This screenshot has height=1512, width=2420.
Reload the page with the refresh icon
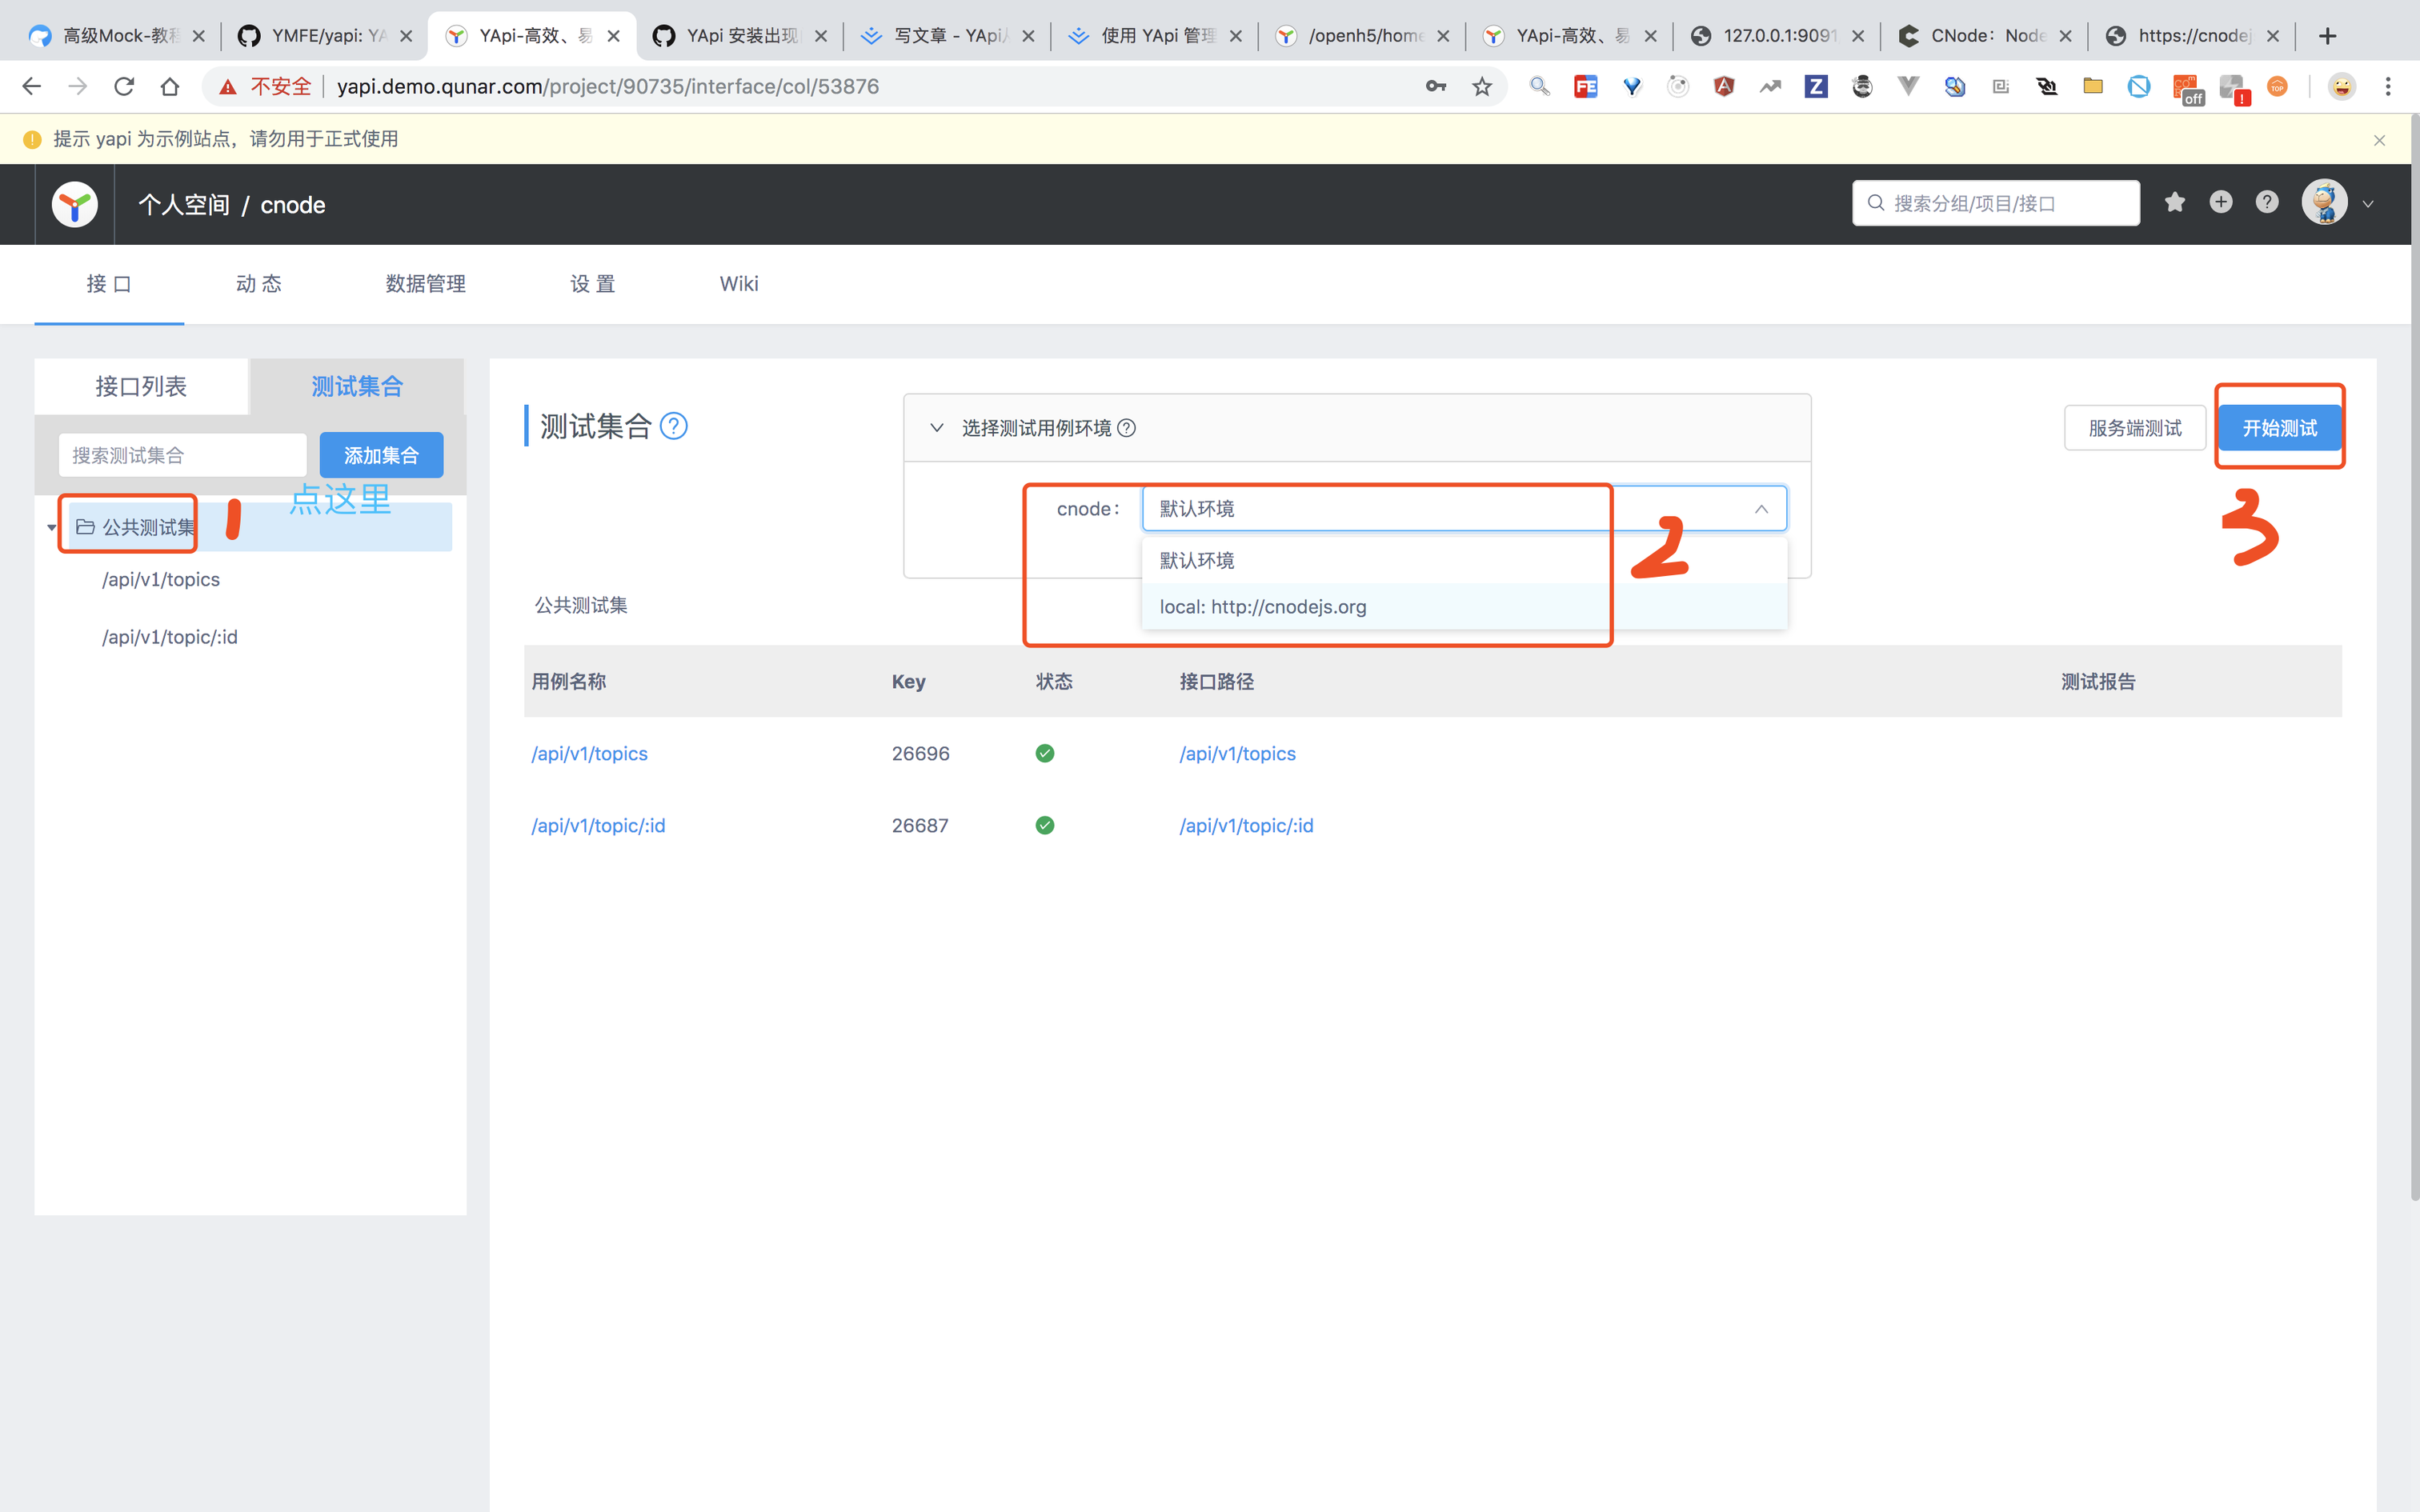coord(124,87)
